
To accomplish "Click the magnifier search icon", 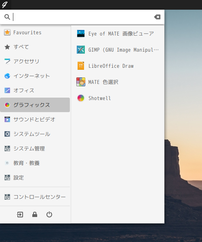I will tap(7, 17).
